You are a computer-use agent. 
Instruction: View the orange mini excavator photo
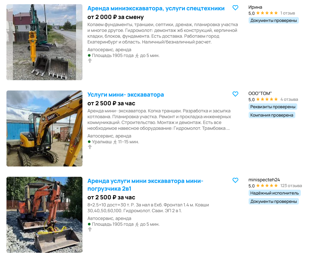point(44,215)
